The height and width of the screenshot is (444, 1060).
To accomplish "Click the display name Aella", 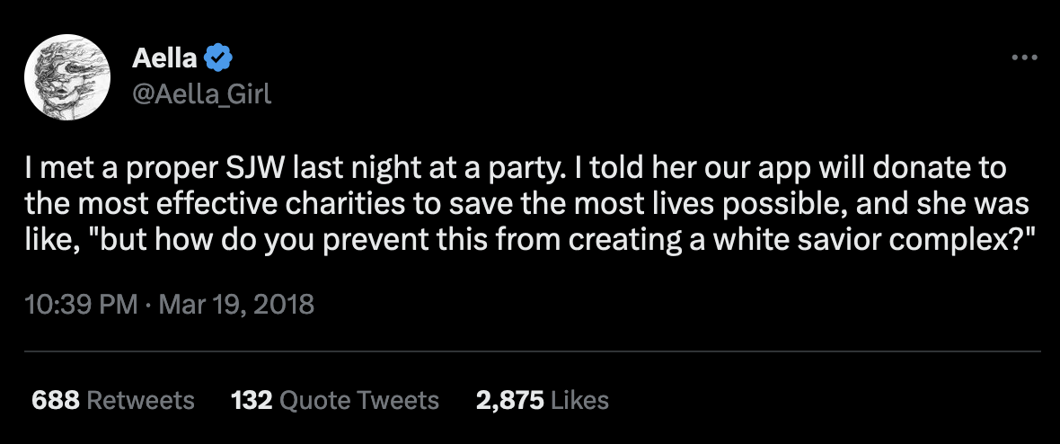I will point(166,58).
